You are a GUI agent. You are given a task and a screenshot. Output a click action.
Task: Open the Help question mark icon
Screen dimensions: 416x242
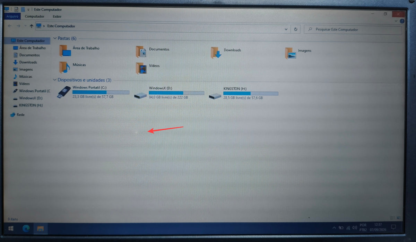tap(402, 21)
